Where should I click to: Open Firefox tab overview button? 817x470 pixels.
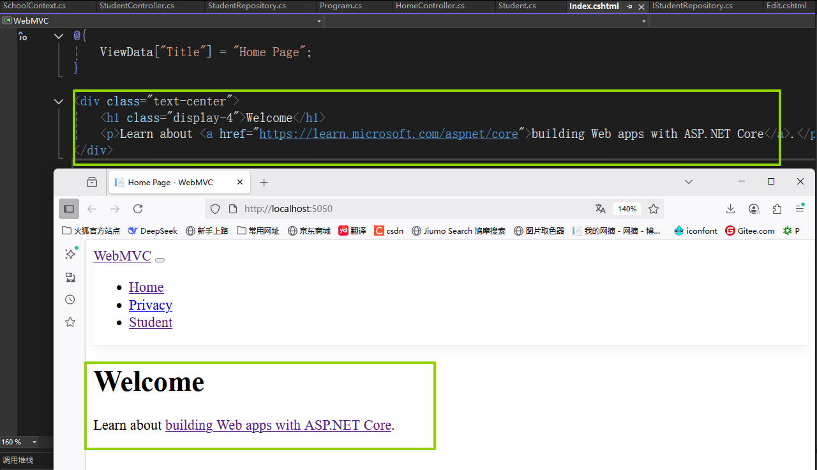(x=92, y=182)
